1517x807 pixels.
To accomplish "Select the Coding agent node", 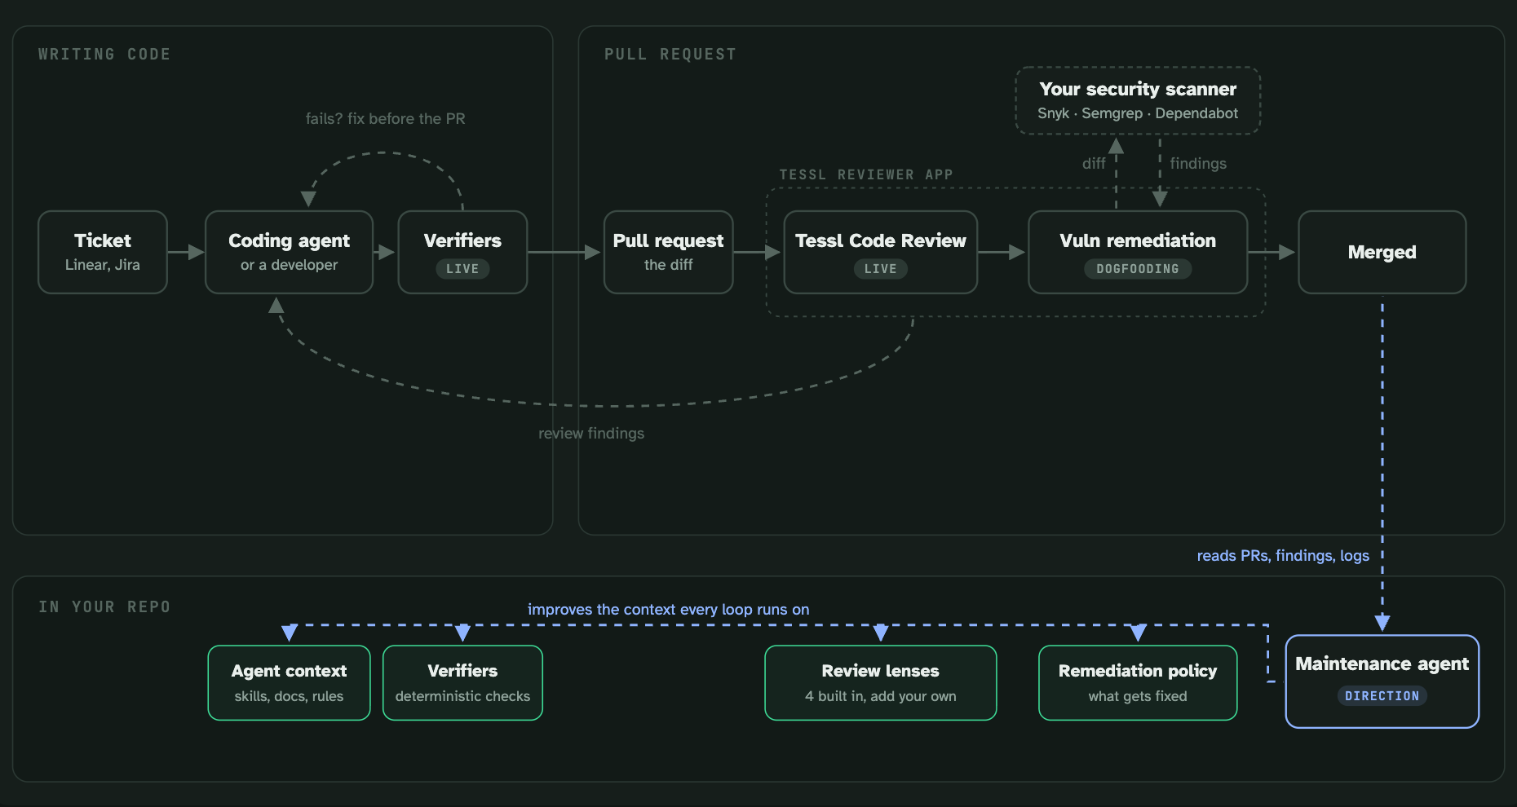I will pos(289,252).
